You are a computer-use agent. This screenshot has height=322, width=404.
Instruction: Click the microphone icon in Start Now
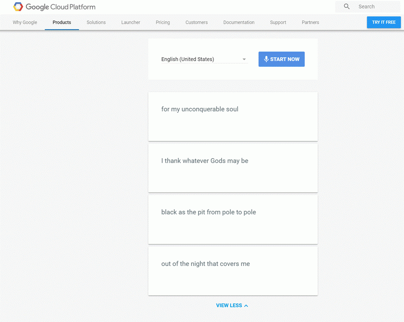click(x=266, y=59)
